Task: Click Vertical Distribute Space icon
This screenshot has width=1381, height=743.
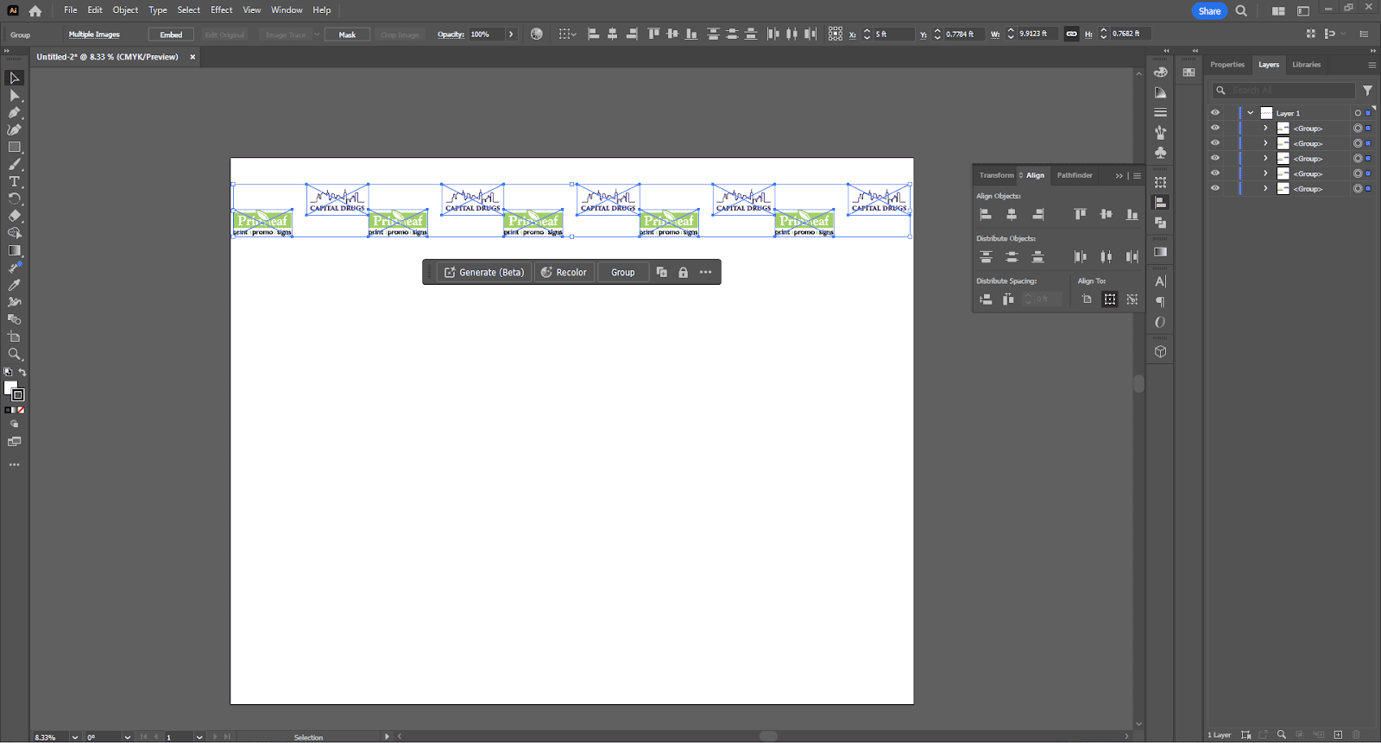Action: tap(986, 299)
